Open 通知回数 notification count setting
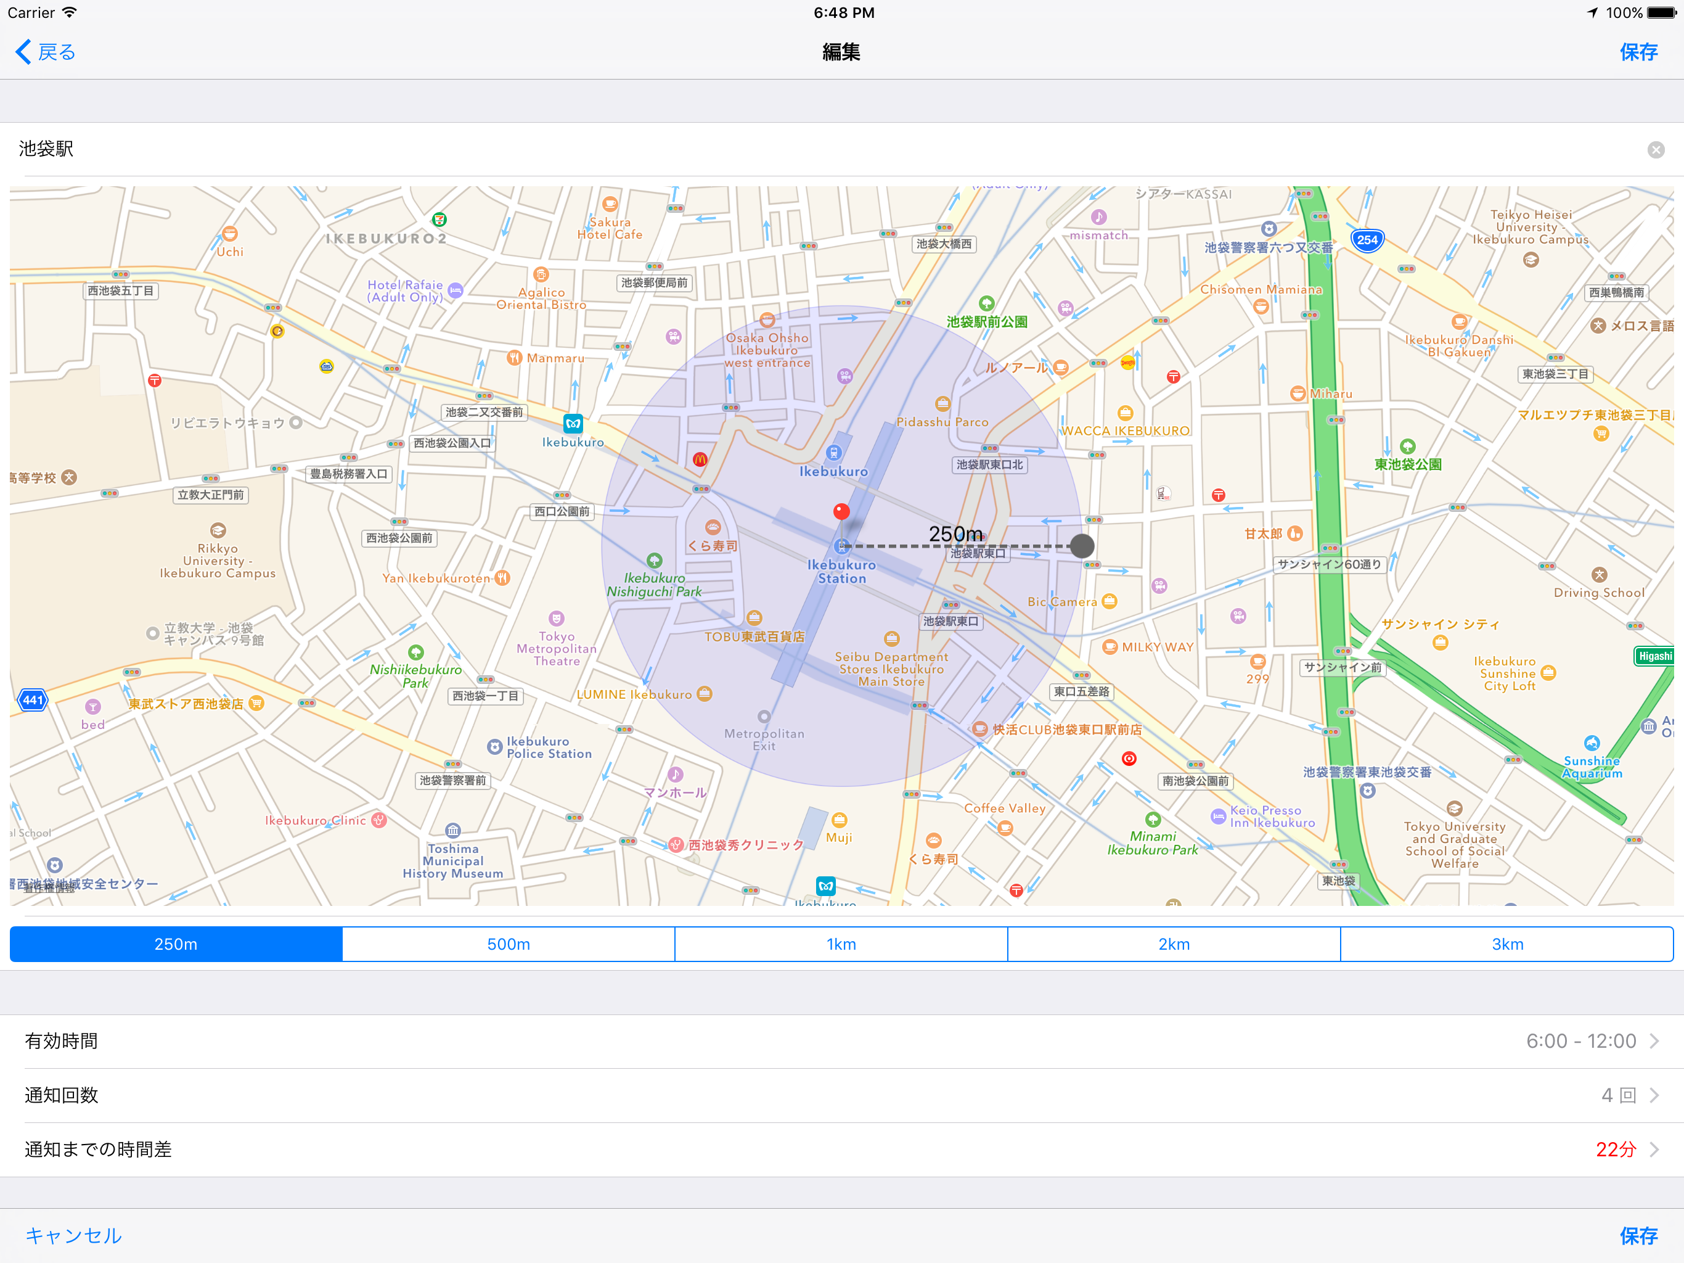Image resolution: width=1684 pixels, height=1263 pixels. [x=841, y=1095]
